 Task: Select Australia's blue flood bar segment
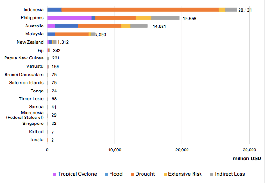(x=66, y=26)
